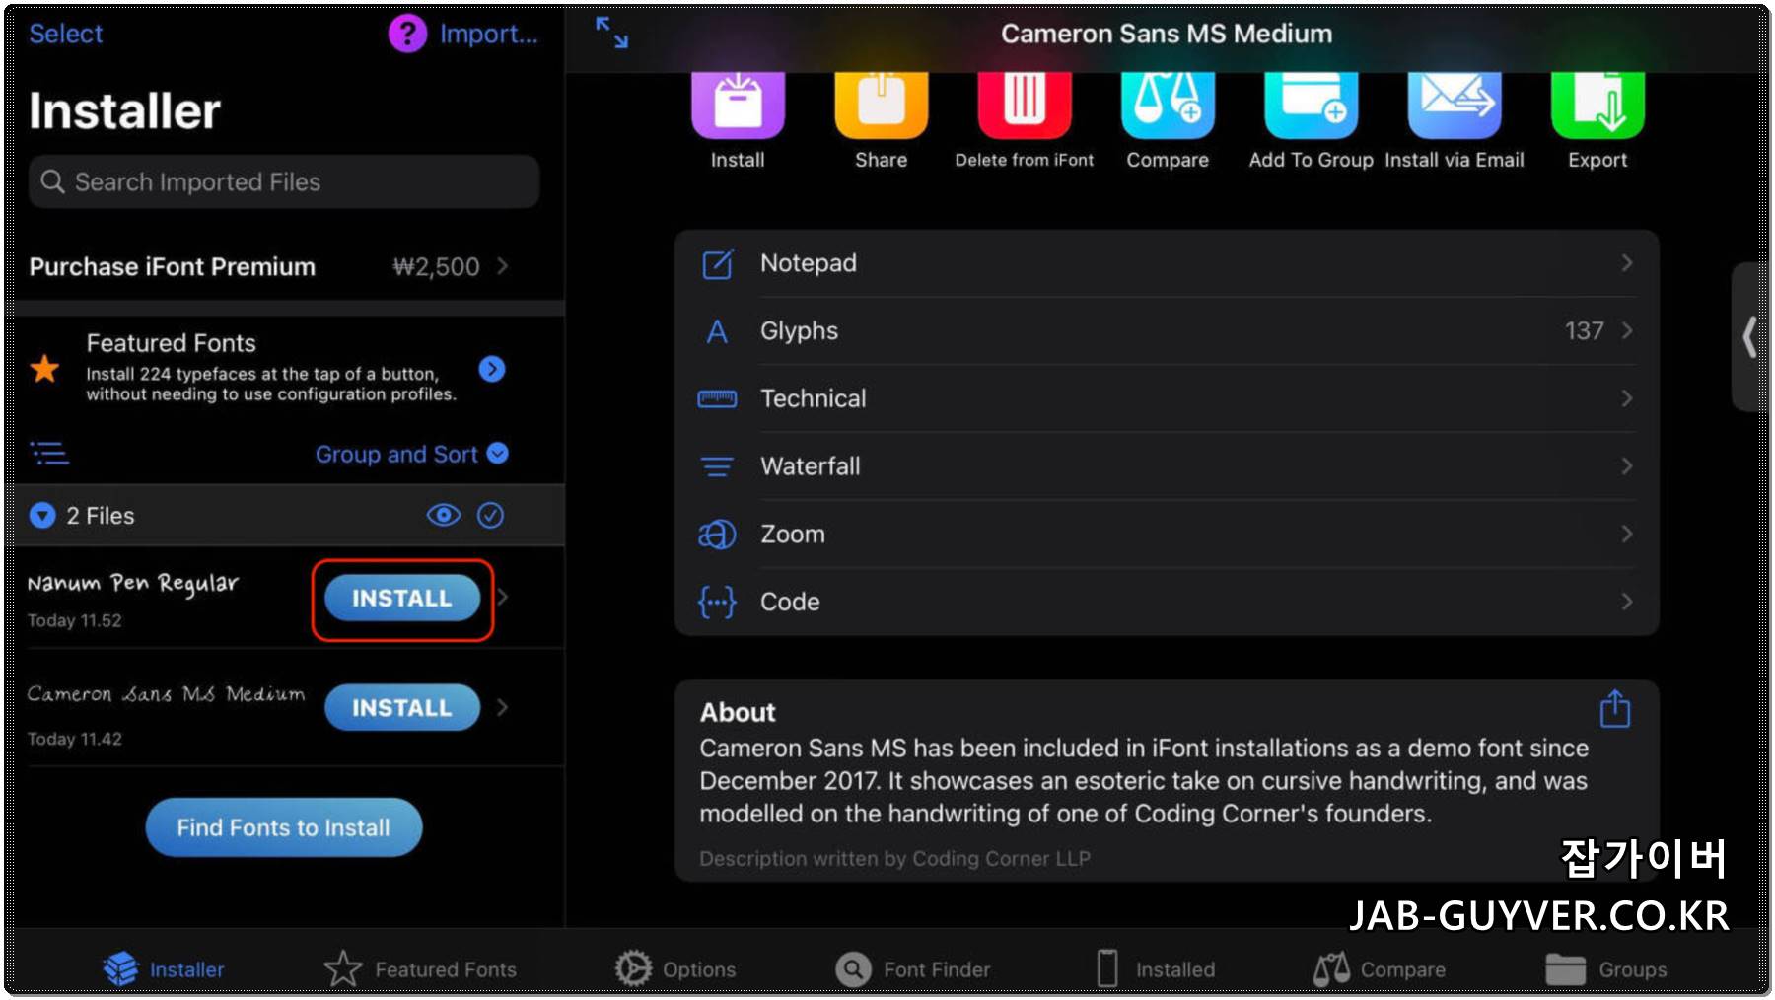Click the Search Imported Files field
This screenshot has width=1775, height=1000.
(284, 181)
